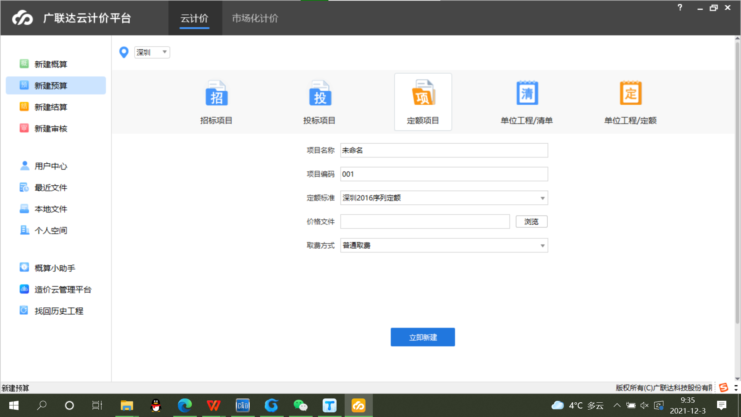
Task: Expand the 取费方式 dropdown
Action: (x=542, y=246)
